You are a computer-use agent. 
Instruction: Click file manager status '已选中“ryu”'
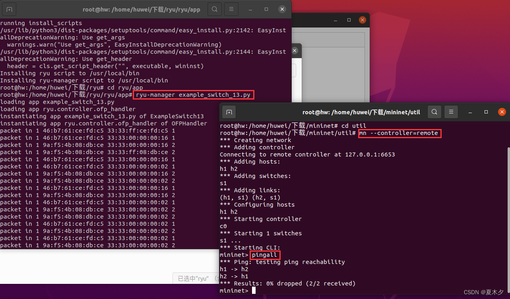point(193,278)
